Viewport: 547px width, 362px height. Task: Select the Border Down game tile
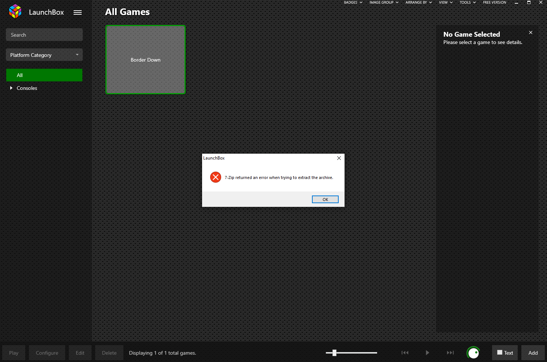(146, 60)
